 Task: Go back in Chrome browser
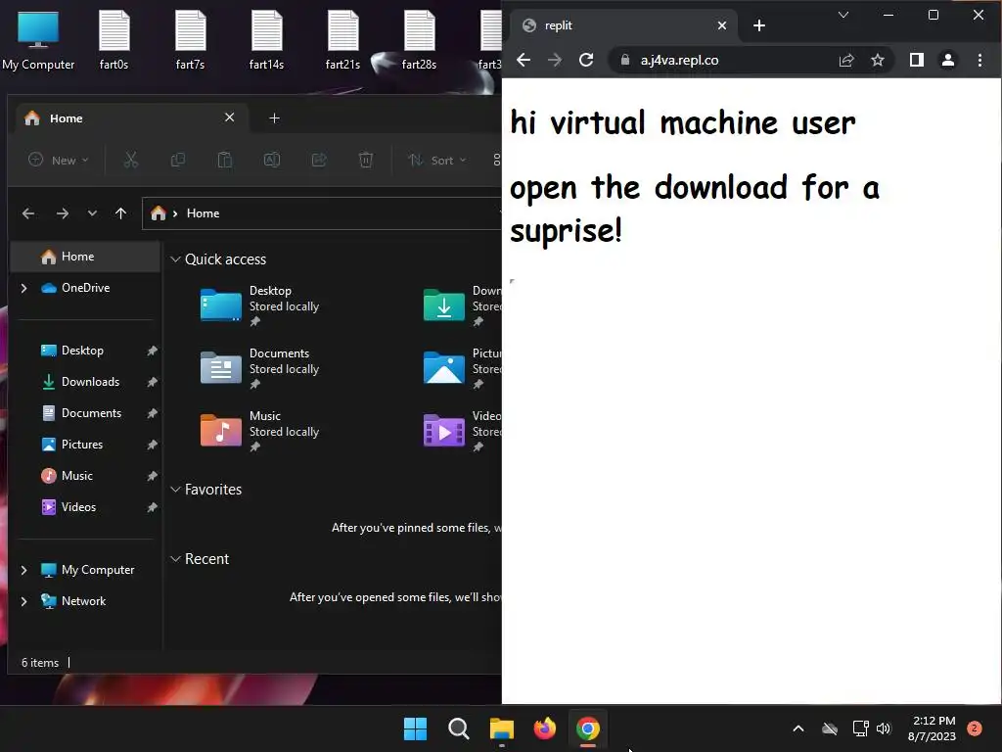pyautogui.click(x=524, y=60)
